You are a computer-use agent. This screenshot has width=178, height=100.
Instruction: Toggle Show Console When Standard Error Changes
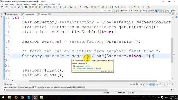coord(153,84)
